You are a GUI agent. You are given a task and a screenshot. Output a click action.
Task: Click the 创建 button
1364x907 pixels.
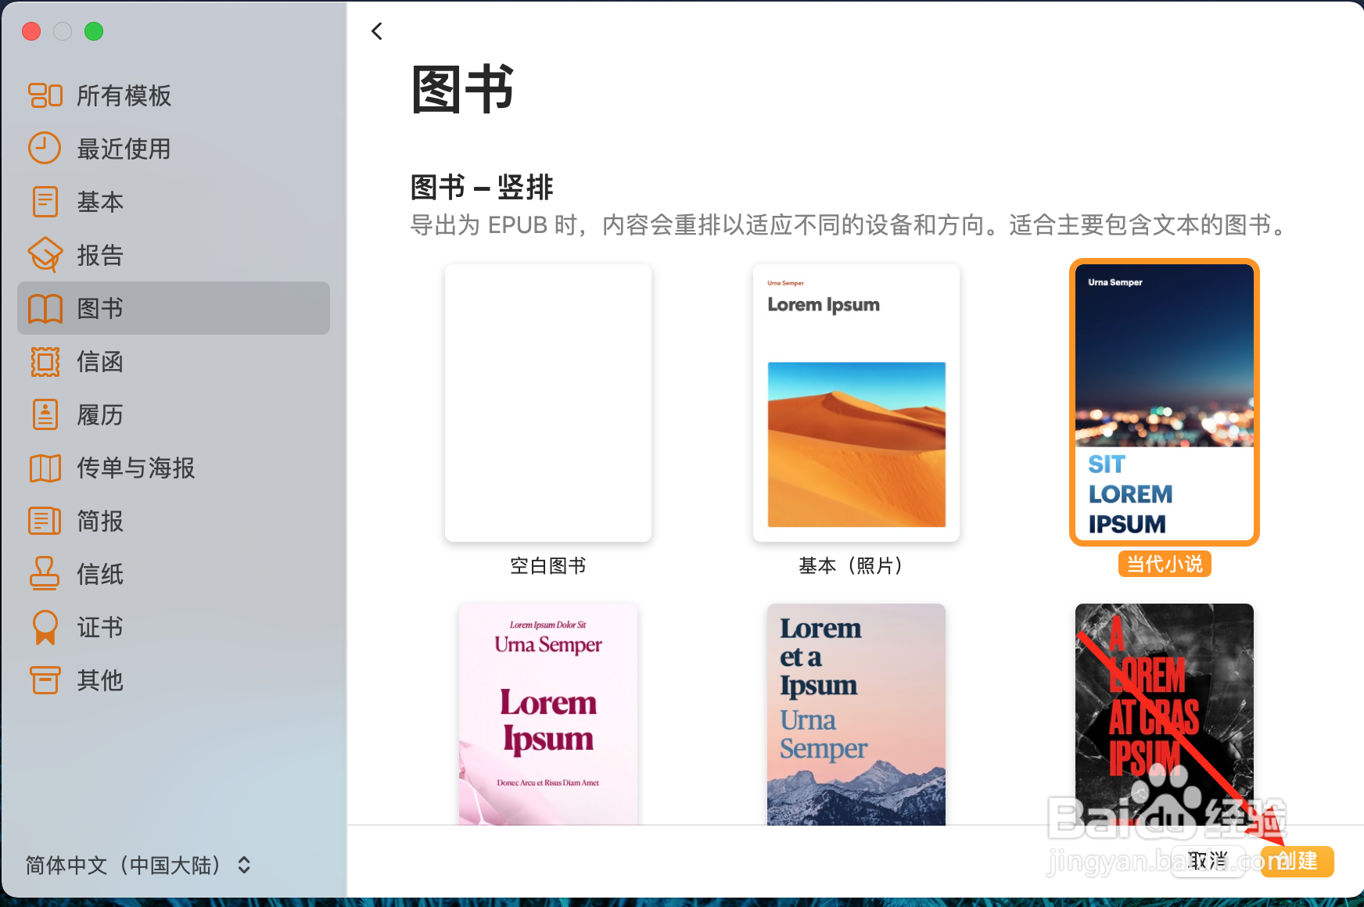point(1297,862)
